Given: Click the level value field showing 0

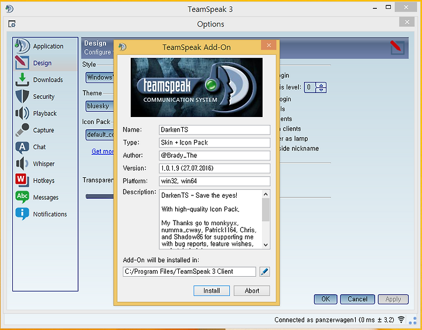Looking at the screenshot, I should (310, 87).
